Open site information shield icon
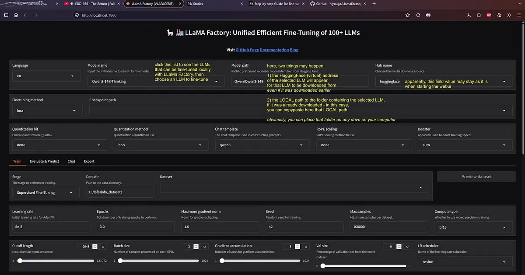This screenshot has height=275, width=525. coord(77,15)
